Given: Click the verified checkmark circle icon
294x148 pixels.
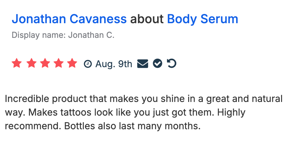Looking at the screenshot, I should point(157,64).
